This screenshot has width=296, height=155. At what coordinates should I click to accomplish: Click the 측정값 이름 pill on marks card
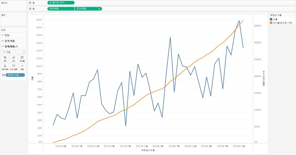tap(15, 75)
